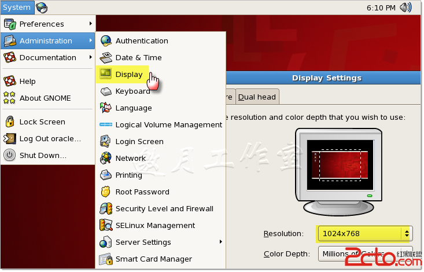
Task: Click the Display Settings title bar
Action: coord(323,78)
